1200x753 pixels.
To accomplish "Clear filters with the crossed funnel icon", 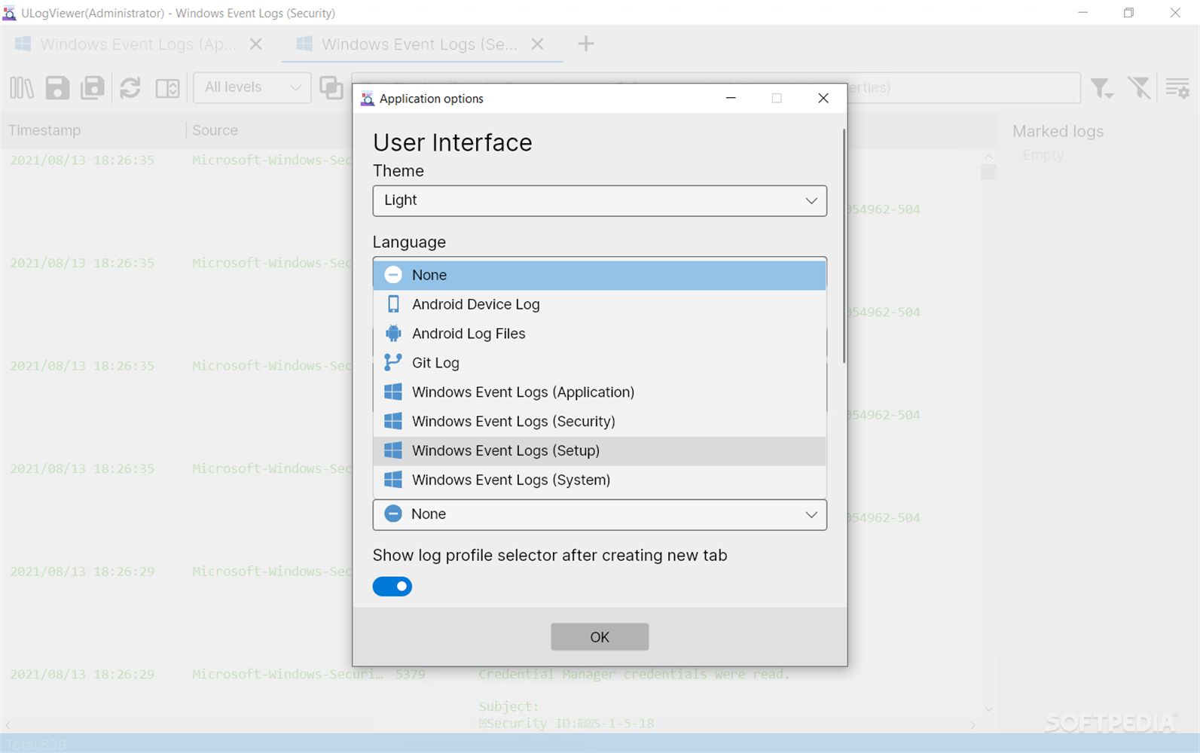I will coord(1139,88).
